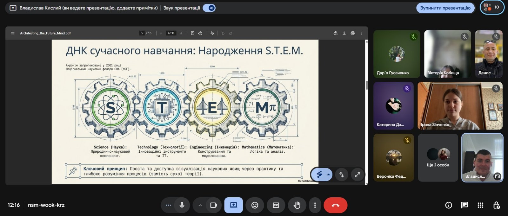Click the annotation draw tool in PDF toolbar

pos(212,33)
